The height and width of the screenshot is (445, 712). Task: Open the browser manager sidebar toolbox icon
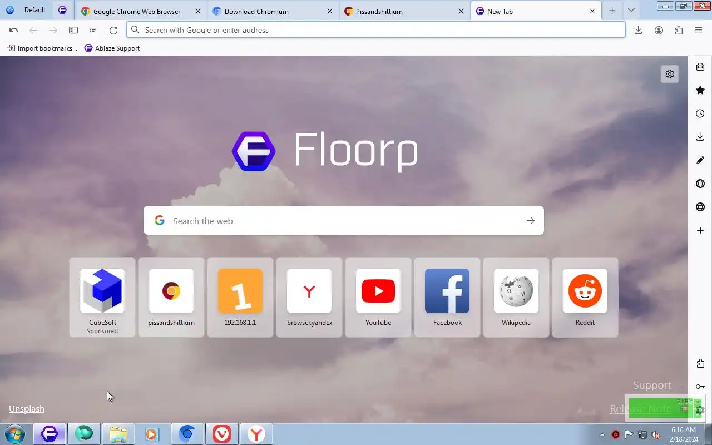pos(700,67)
